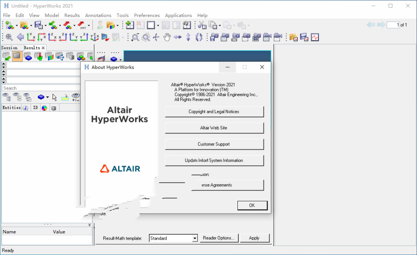The height and width of the screenshot is (255, 417).
Task: Click the Reader Options... button
Action: click(x=219, y=238)
